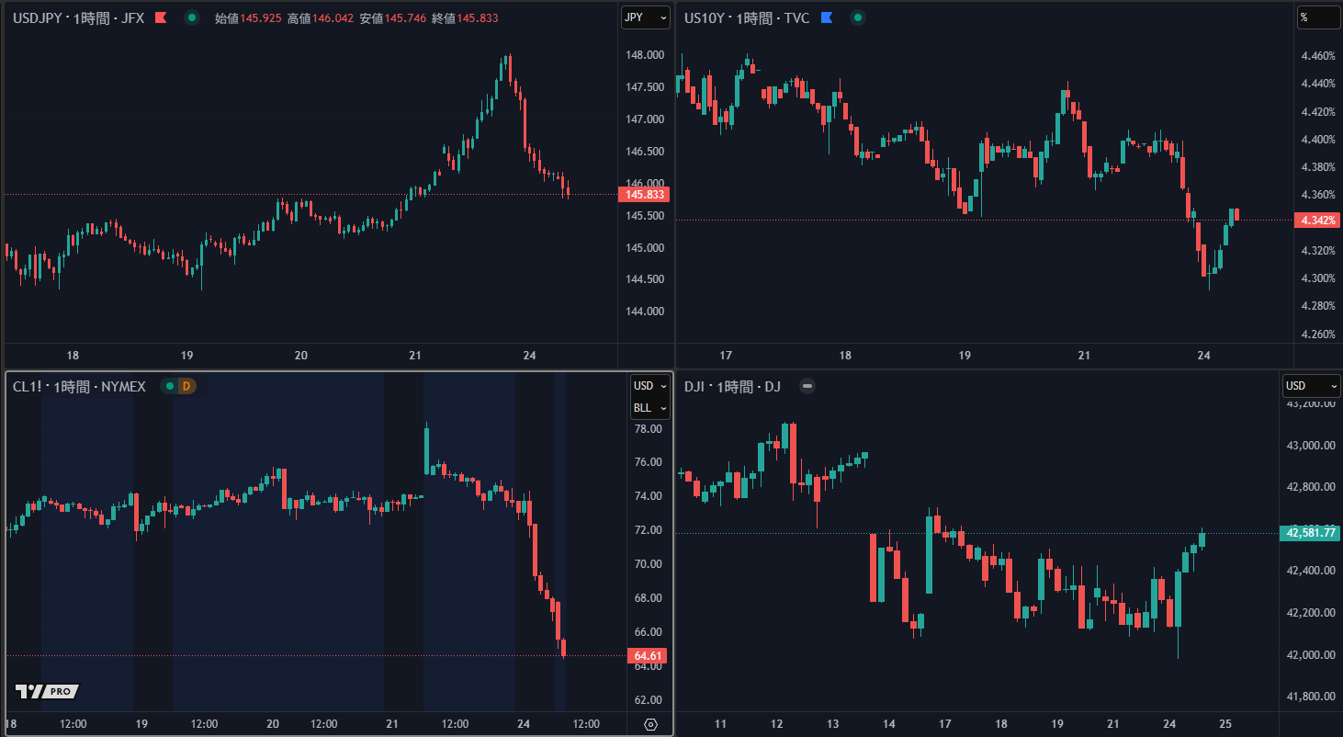Click the gray status icon next to DJI title
1343x737 pixels.
pyautogui.click(x=807, y=386)
